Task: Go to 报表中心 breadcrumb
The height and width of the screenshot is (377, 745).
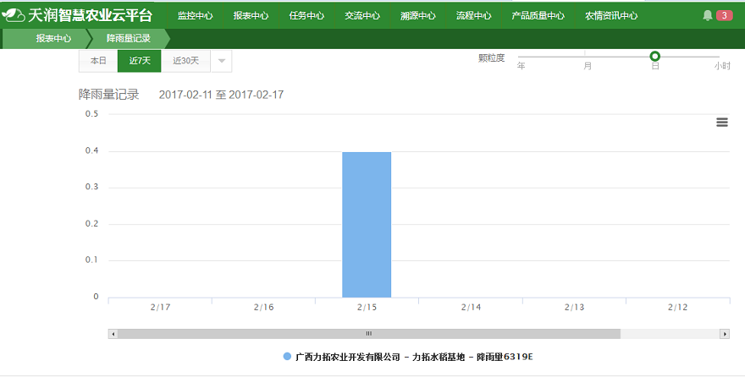Action: coord(52,38)
